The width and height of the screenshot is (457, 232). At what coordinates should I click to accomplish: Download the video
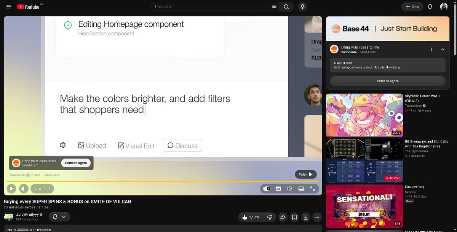click(306, 217)
